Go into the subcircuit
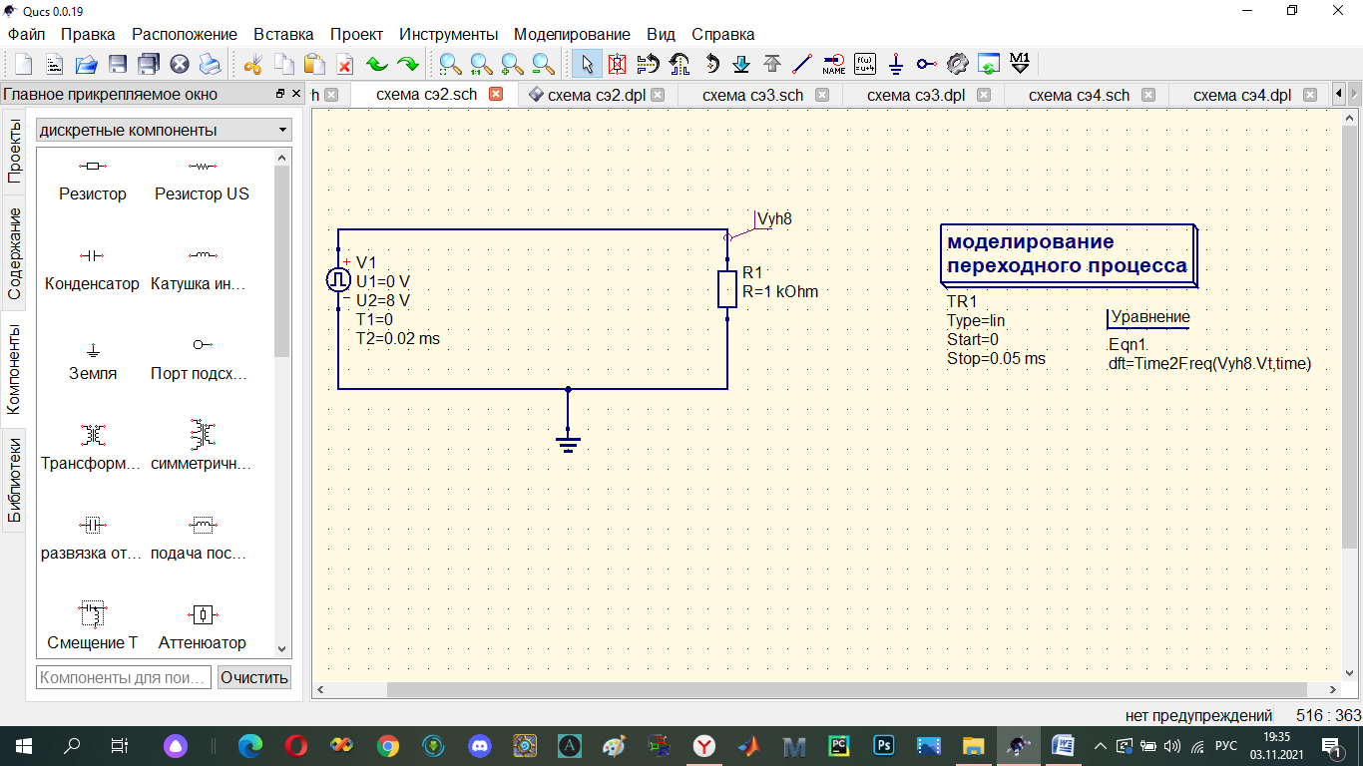This screenshot has width=1363, height=766. point(741,65)
